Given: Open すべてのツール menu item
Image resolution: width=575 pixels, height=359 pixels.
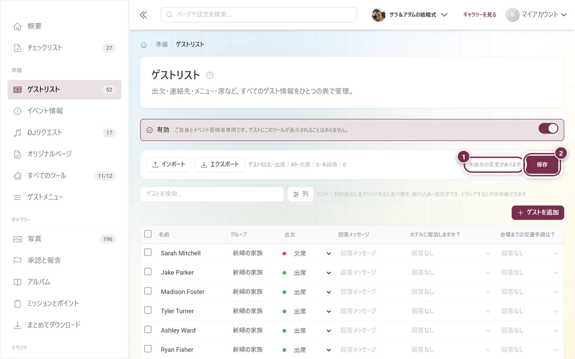Looking at the screenshot, I should [x=64, y=176].
